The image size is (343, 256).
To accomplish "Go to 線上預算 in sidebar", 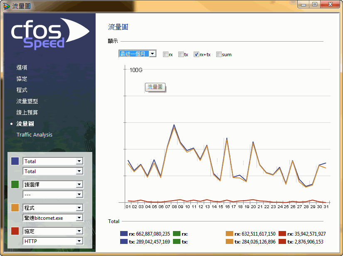I will click(27, 112).
